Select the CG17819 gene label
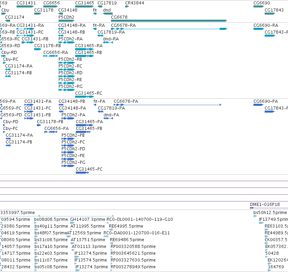The image size is (288, 272). pyautogui.click(x=107, y=3)
